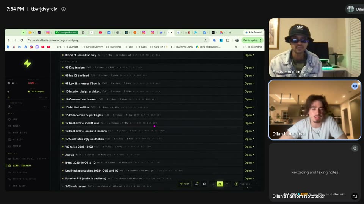The image size is (364, 204).
Task: Select Dilan Lieberman video tile
Action: [x=315, y=110]
